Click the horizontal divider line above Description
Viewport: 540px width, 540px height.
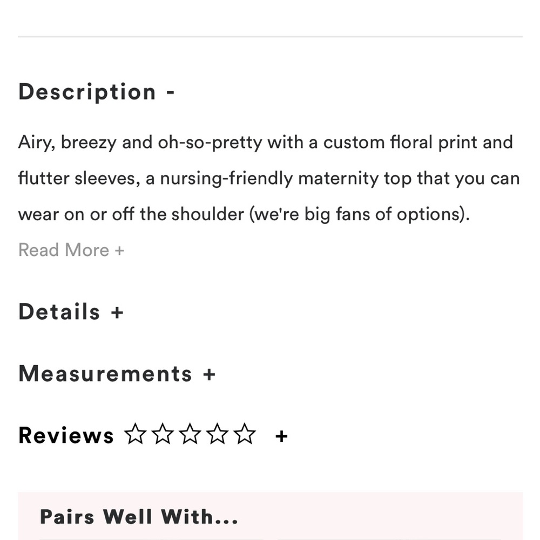point(270,37)
